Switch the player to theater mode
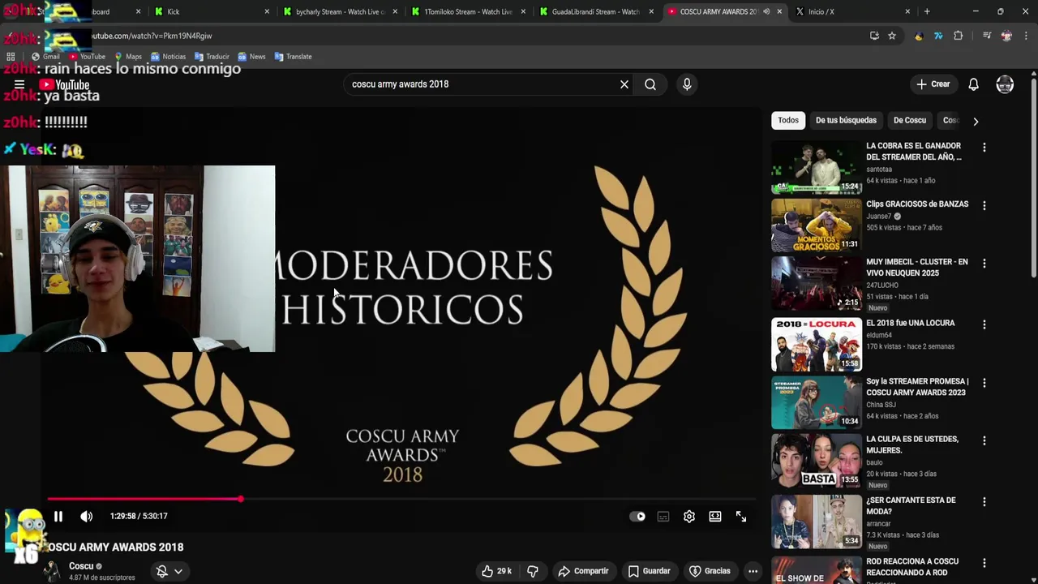The width and height of the screenshot is (1038, 584). [715, 517]
